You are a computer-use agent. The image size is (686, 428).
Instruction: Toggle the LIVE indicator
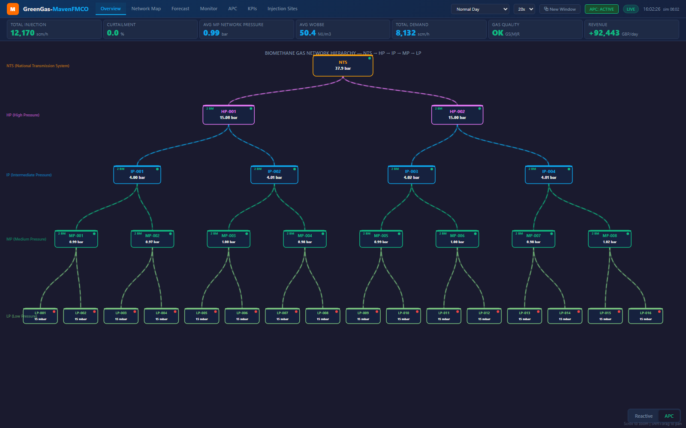[630, 9]
